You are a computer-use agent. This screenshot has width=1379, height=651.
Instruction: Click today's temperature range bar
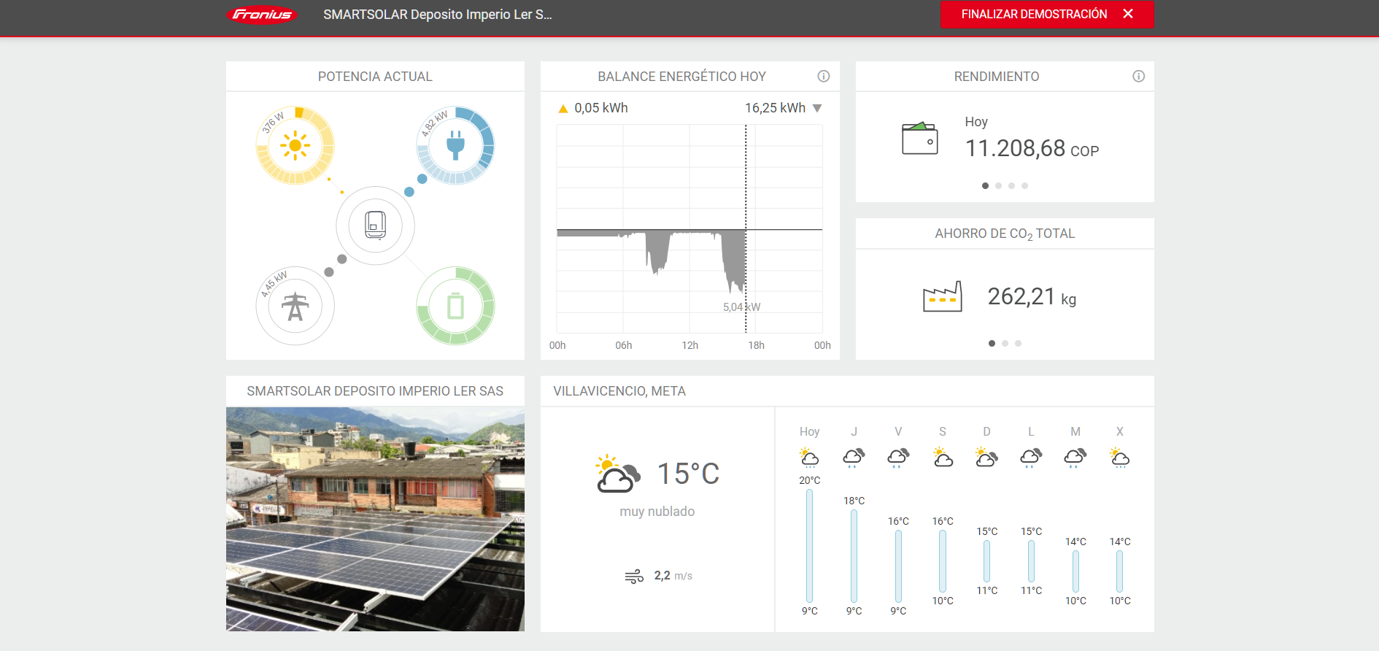[809, 545]
